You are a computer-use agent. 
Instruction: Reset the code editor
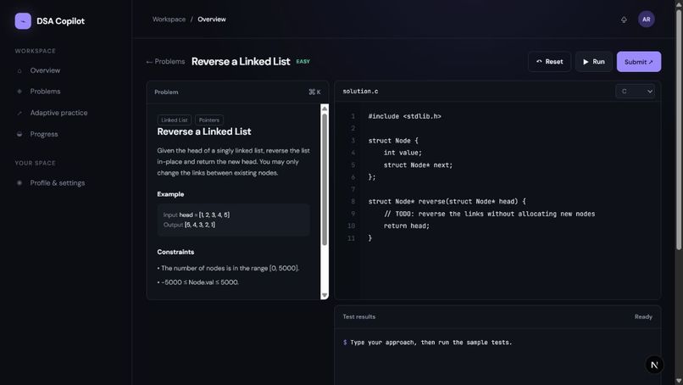point(549,61)
